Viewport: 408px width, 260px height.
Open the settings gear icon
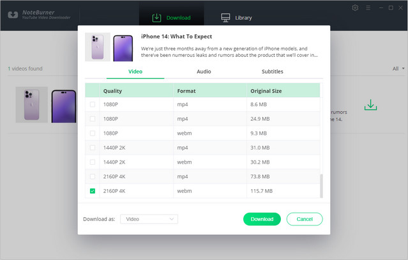pyautogui.click(x=355, y=8)
